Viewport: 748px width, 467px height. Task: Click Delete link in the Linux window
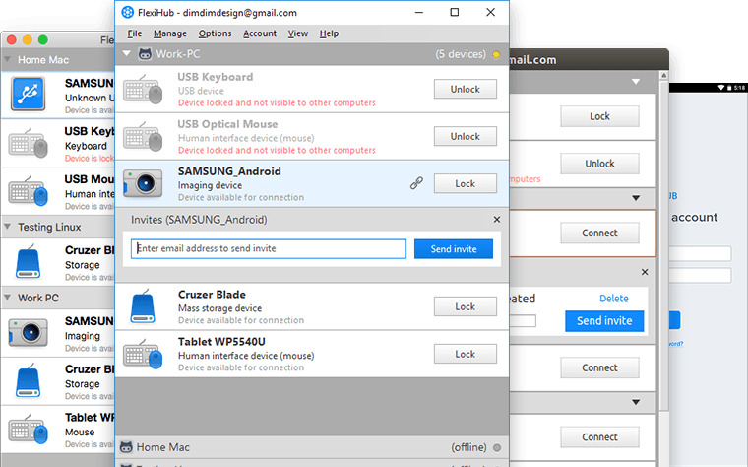coord(613,299)
